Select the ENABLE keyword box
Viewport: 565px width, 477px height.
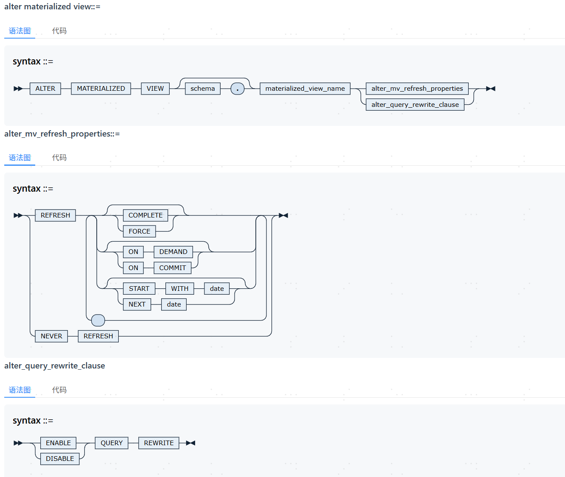tap(59, 443)
